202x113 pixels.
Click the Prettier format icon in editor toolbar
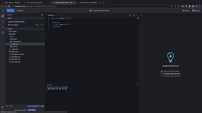[130, 15]
